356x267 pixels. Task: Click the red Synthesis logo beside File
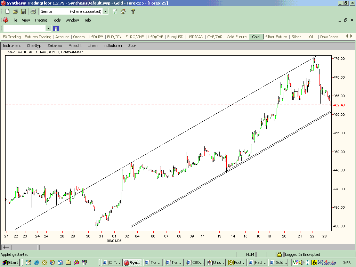tap(6, 20)
